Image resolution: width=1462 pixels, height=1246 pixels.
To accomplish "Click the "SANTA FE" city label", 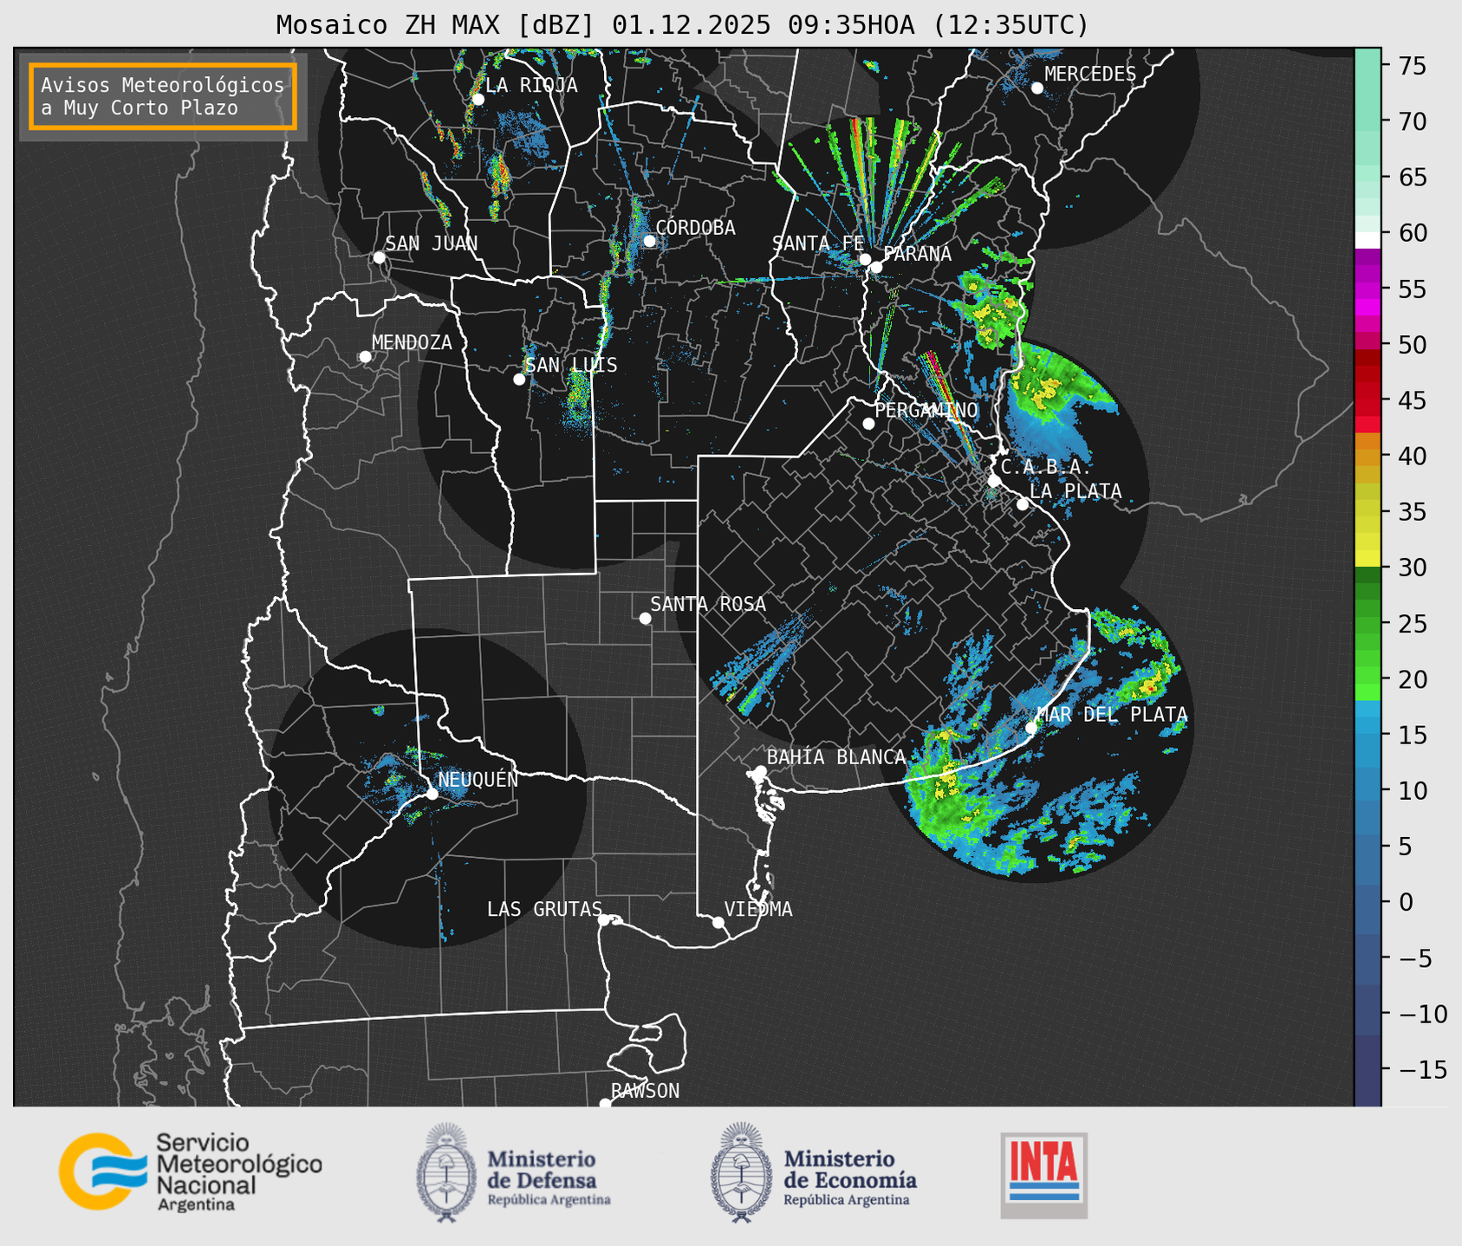I will click(818, 243).
